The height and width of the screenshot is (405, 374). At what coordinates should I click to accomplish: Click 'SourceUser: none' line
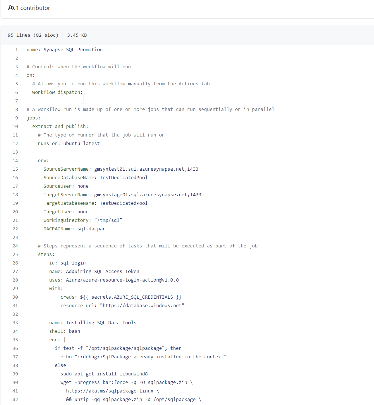66,186
